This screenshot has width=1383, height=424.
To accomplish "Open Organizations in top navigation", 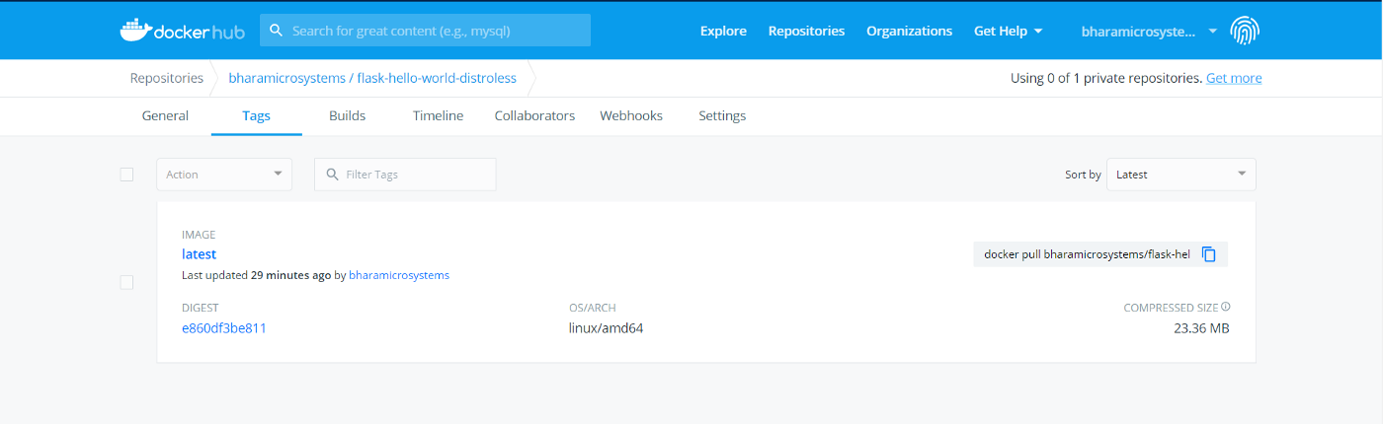I will [x=909, y=31].
